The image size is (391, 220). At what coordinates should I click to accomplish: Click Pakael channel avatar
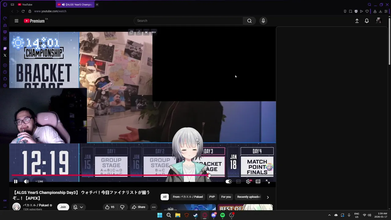pos(16,207)
